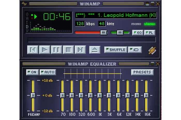Minimize the Winamp main window
The image size is (181, 120).
[x=147, y=4]
